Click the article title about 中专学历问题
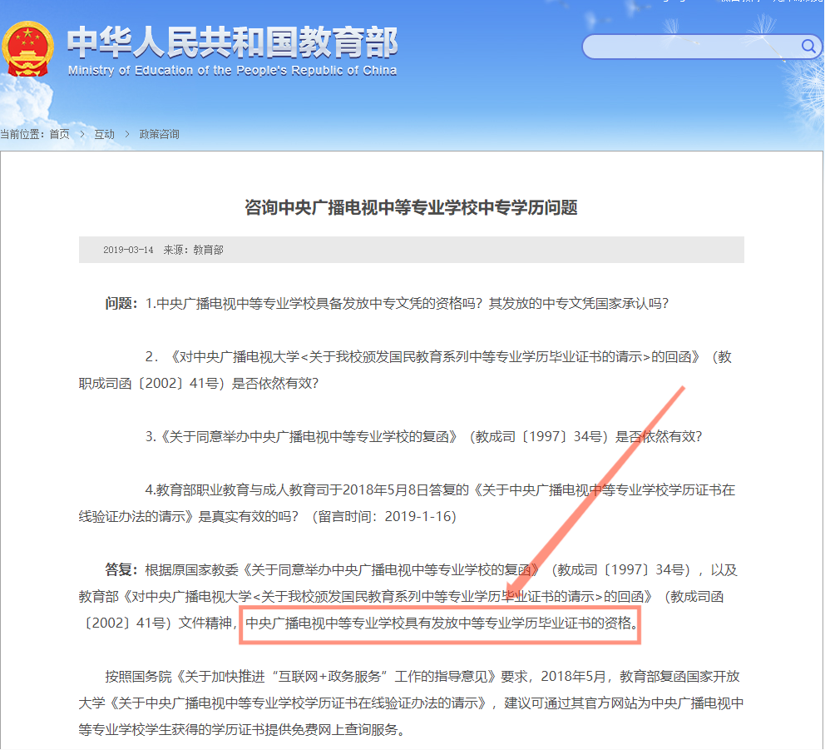Image resolution: width=825 pixels, height=750 pixels. [x=412, y=208]
